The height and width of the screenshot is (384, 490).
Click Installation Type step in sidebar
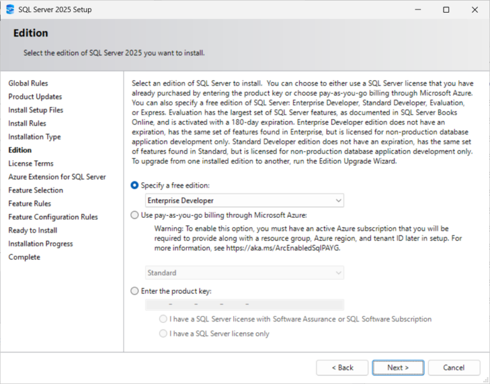click(34, 137)
